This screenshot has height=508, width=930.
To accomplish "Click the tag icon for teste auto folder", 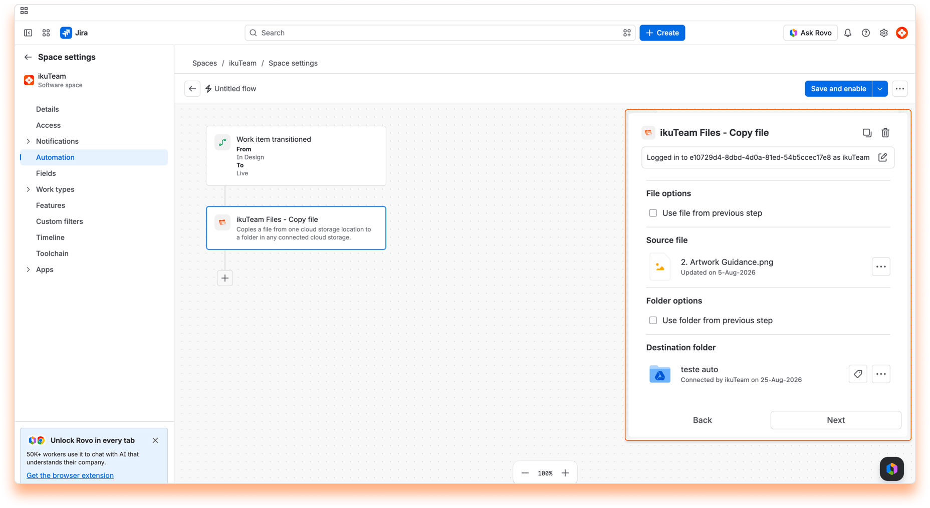I will [858, 374].
